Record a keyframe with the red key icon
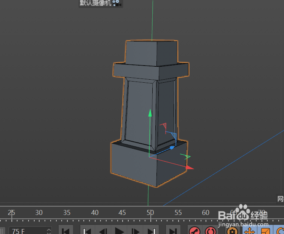Image resolution: width=284 pixels, height=234 pixels. 195,231
